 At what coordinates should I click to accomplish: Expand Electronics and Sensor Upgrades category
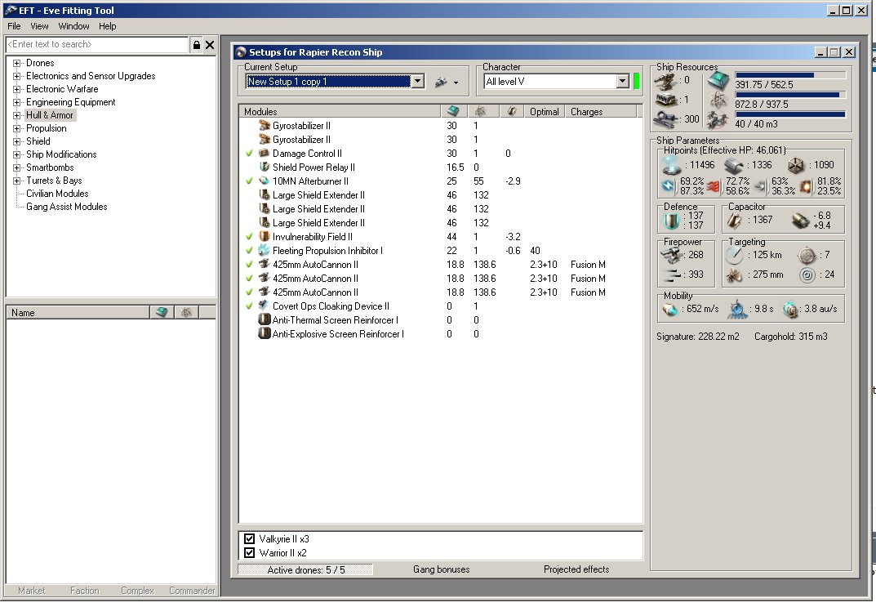pyautogui.click(x=17, y=76)
